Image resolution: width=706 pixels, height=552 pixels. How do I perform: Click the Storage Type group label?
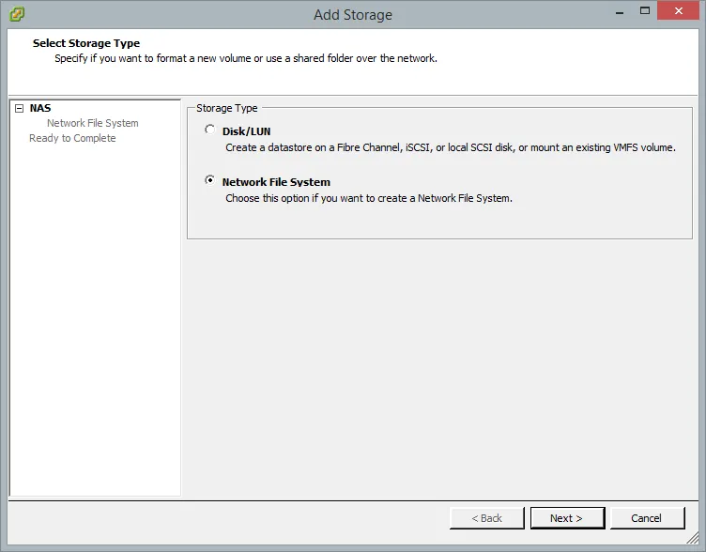226,108
